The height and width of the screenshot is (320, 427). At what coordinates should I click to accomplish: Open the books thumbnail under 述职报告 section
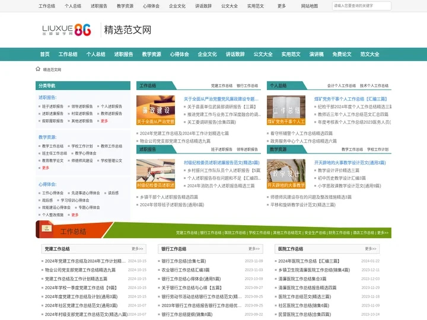pyautogui.click(x=155, y=174)
